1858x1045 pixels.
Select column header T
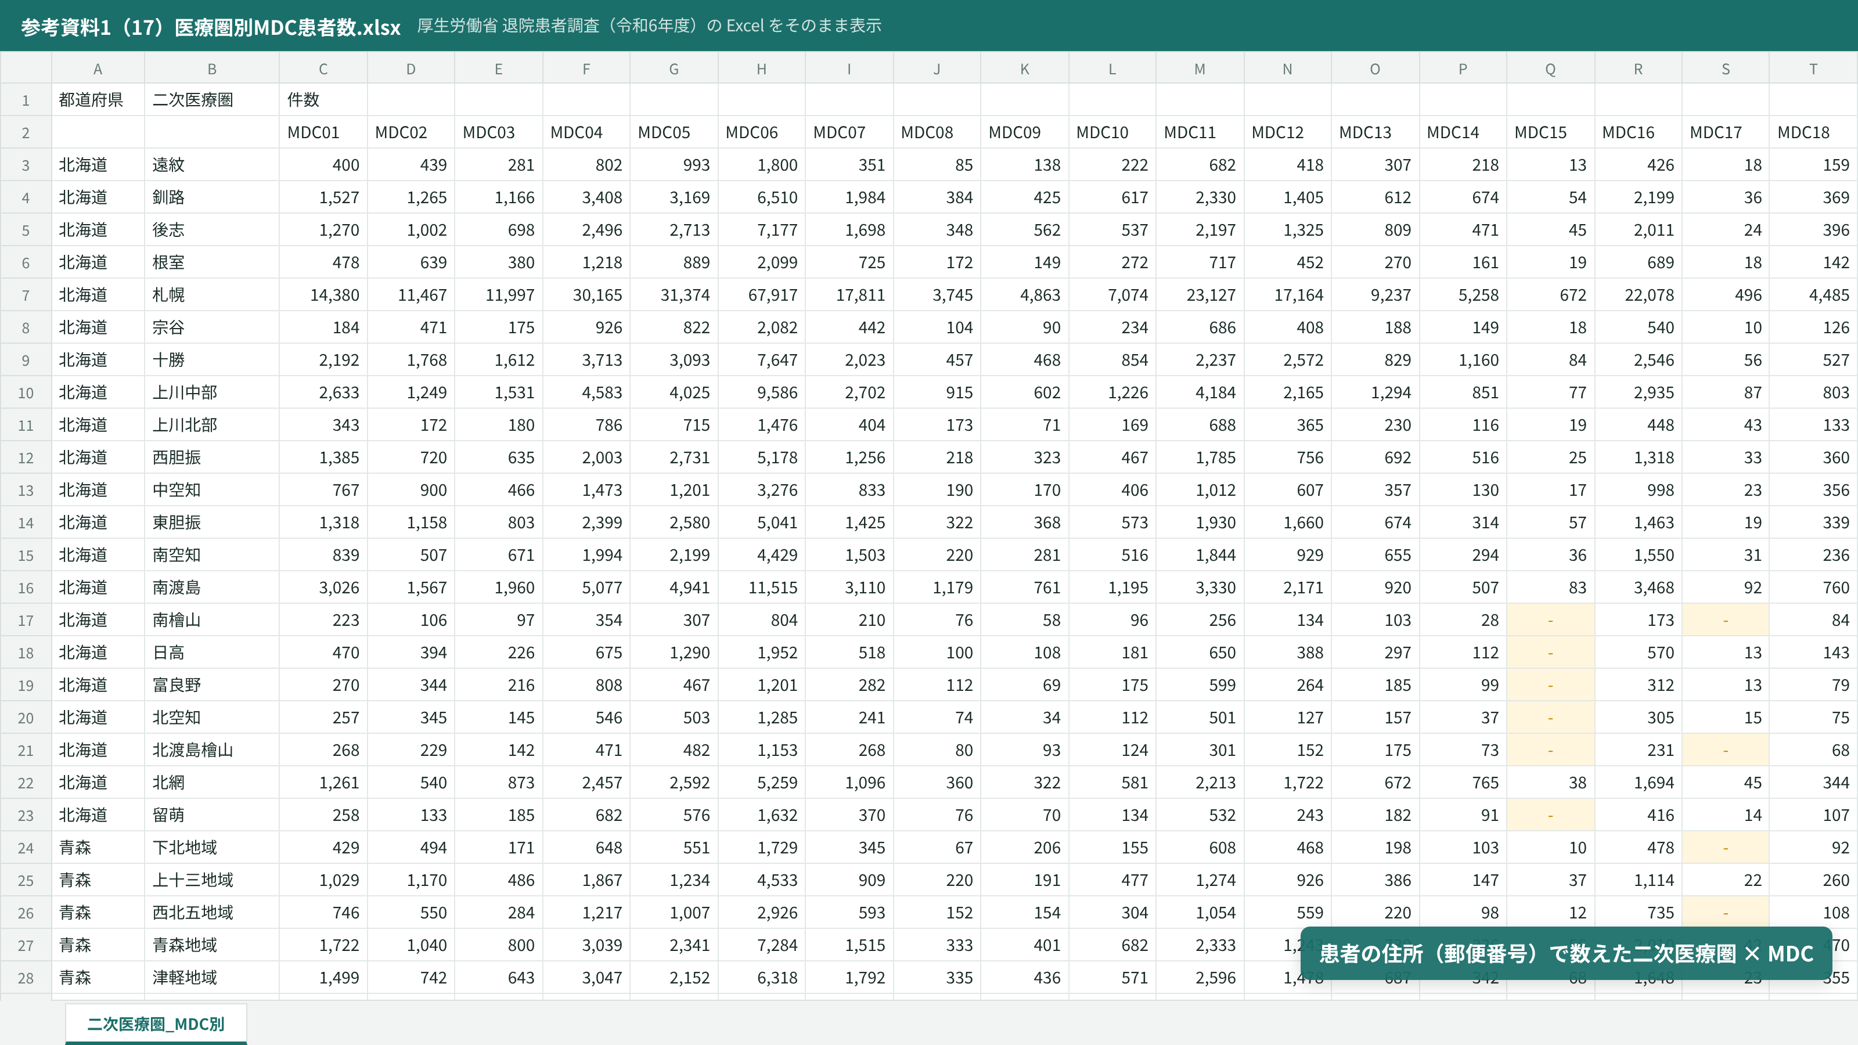[1813, 69]
